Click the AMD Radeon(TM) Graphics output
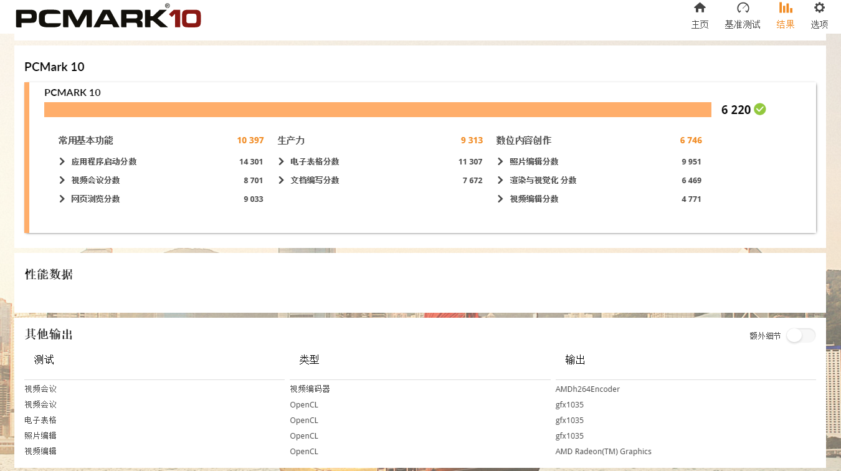Screen dimensions: 841x471 click(x=604, y=451)
